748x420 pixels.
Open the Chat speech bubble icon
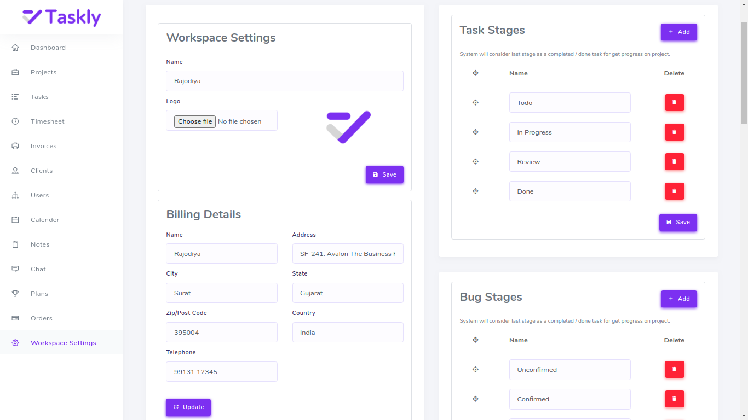click(15, 269)
